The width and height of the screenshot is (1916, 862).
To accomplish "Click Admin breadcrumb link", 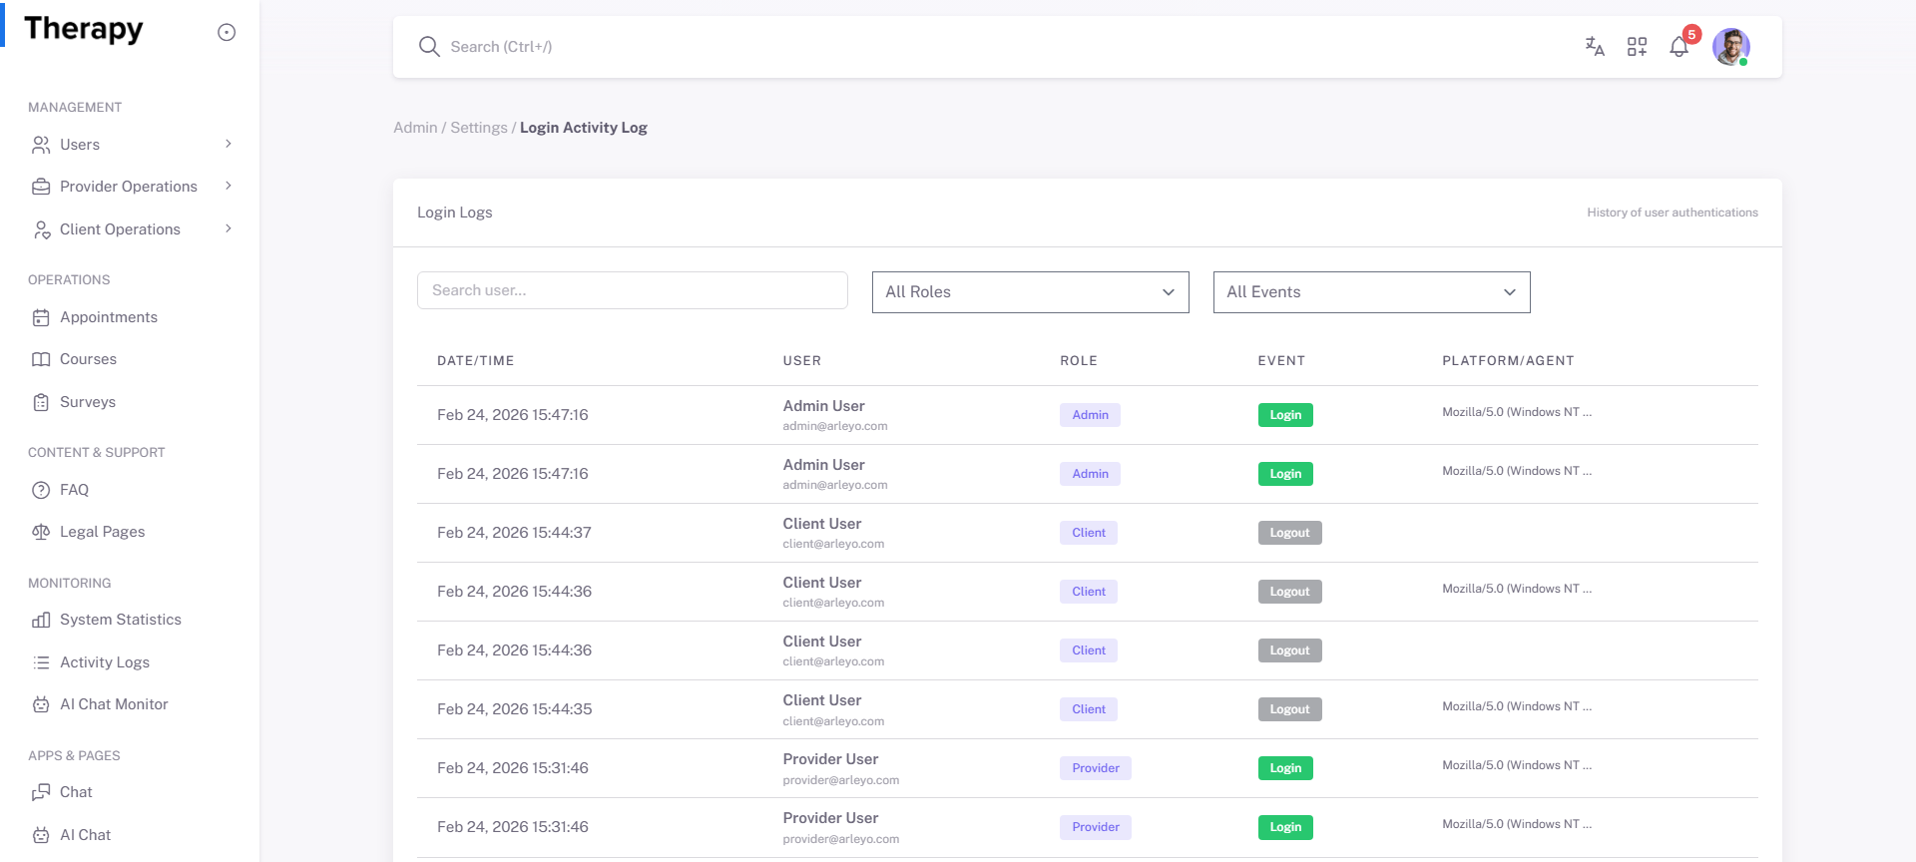I will 415,128.
